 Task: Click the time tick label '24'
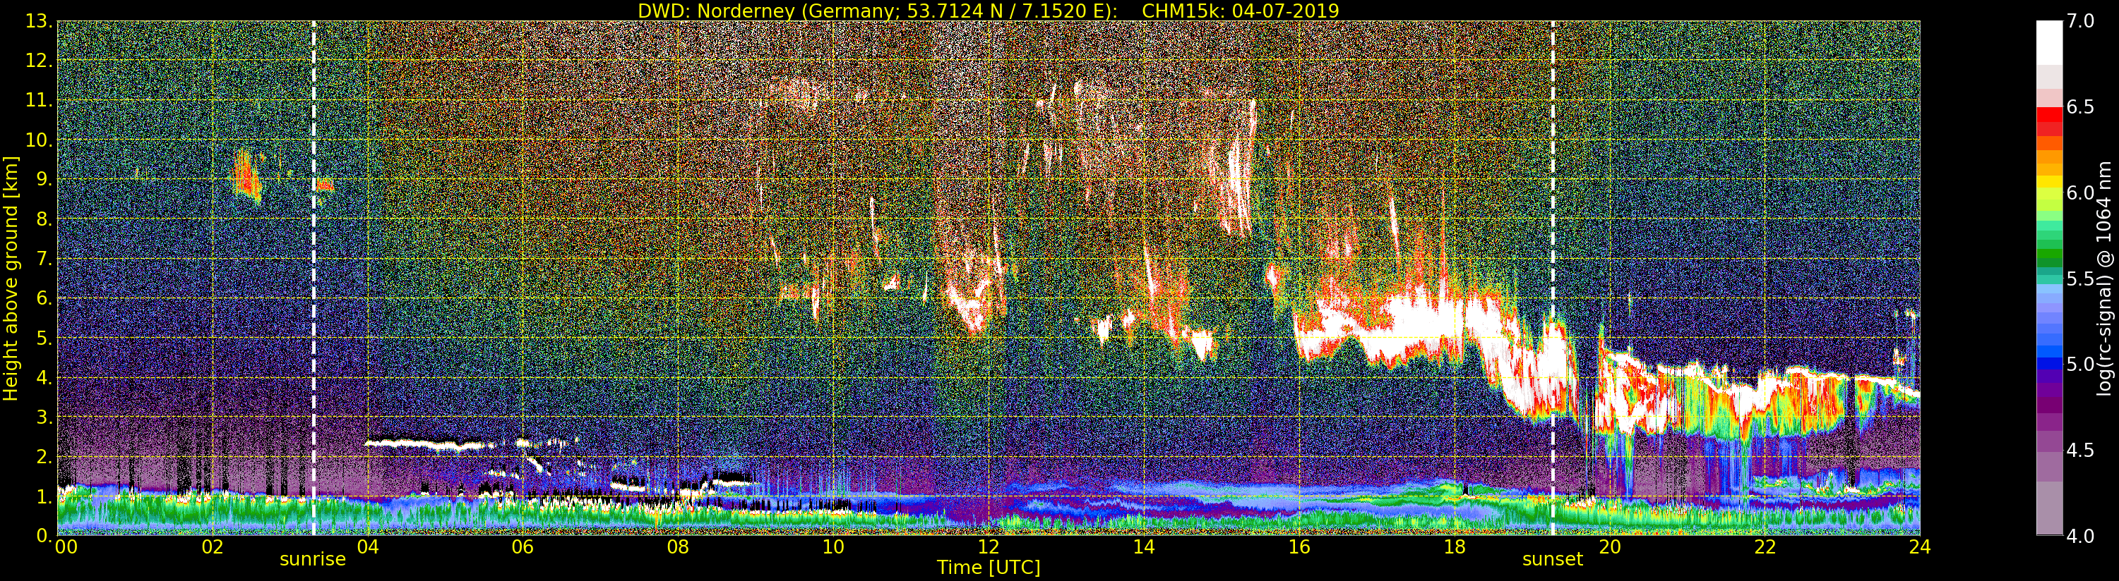1920,547
